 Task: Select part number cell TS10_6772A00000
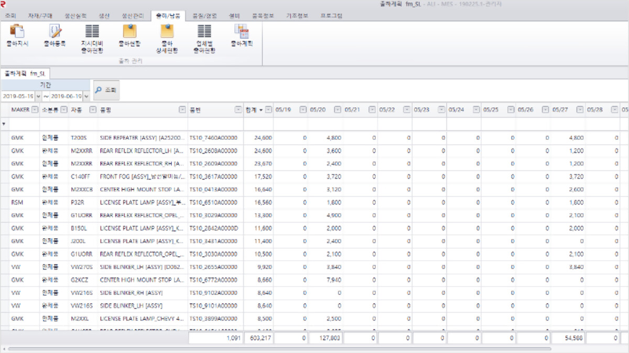[214, 280]
